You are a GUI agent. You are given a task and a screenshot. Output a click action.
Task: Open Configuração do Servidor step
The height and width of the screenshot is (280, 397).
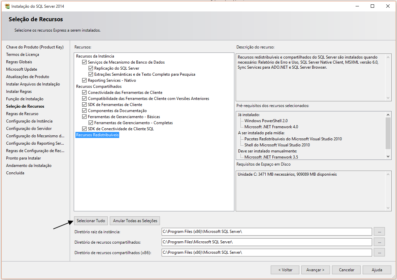[x=29, y=129]
